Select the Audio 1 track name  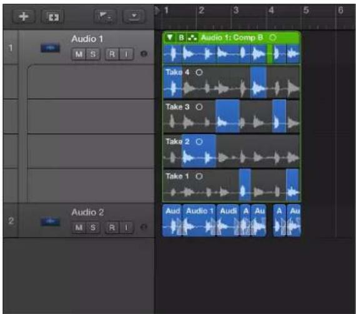click(x=87, y=39)
